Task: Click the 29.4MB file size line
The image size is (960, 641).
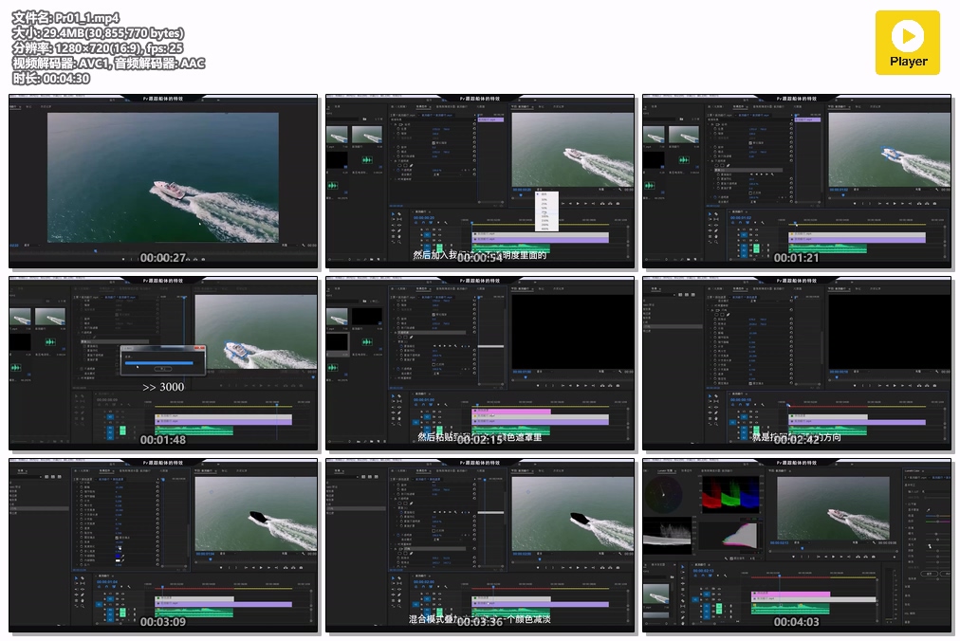Action: tap(98, 33)
